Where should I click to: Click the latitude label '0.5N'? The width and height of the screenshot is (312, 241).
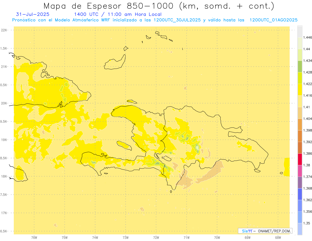tap(4, 85)
